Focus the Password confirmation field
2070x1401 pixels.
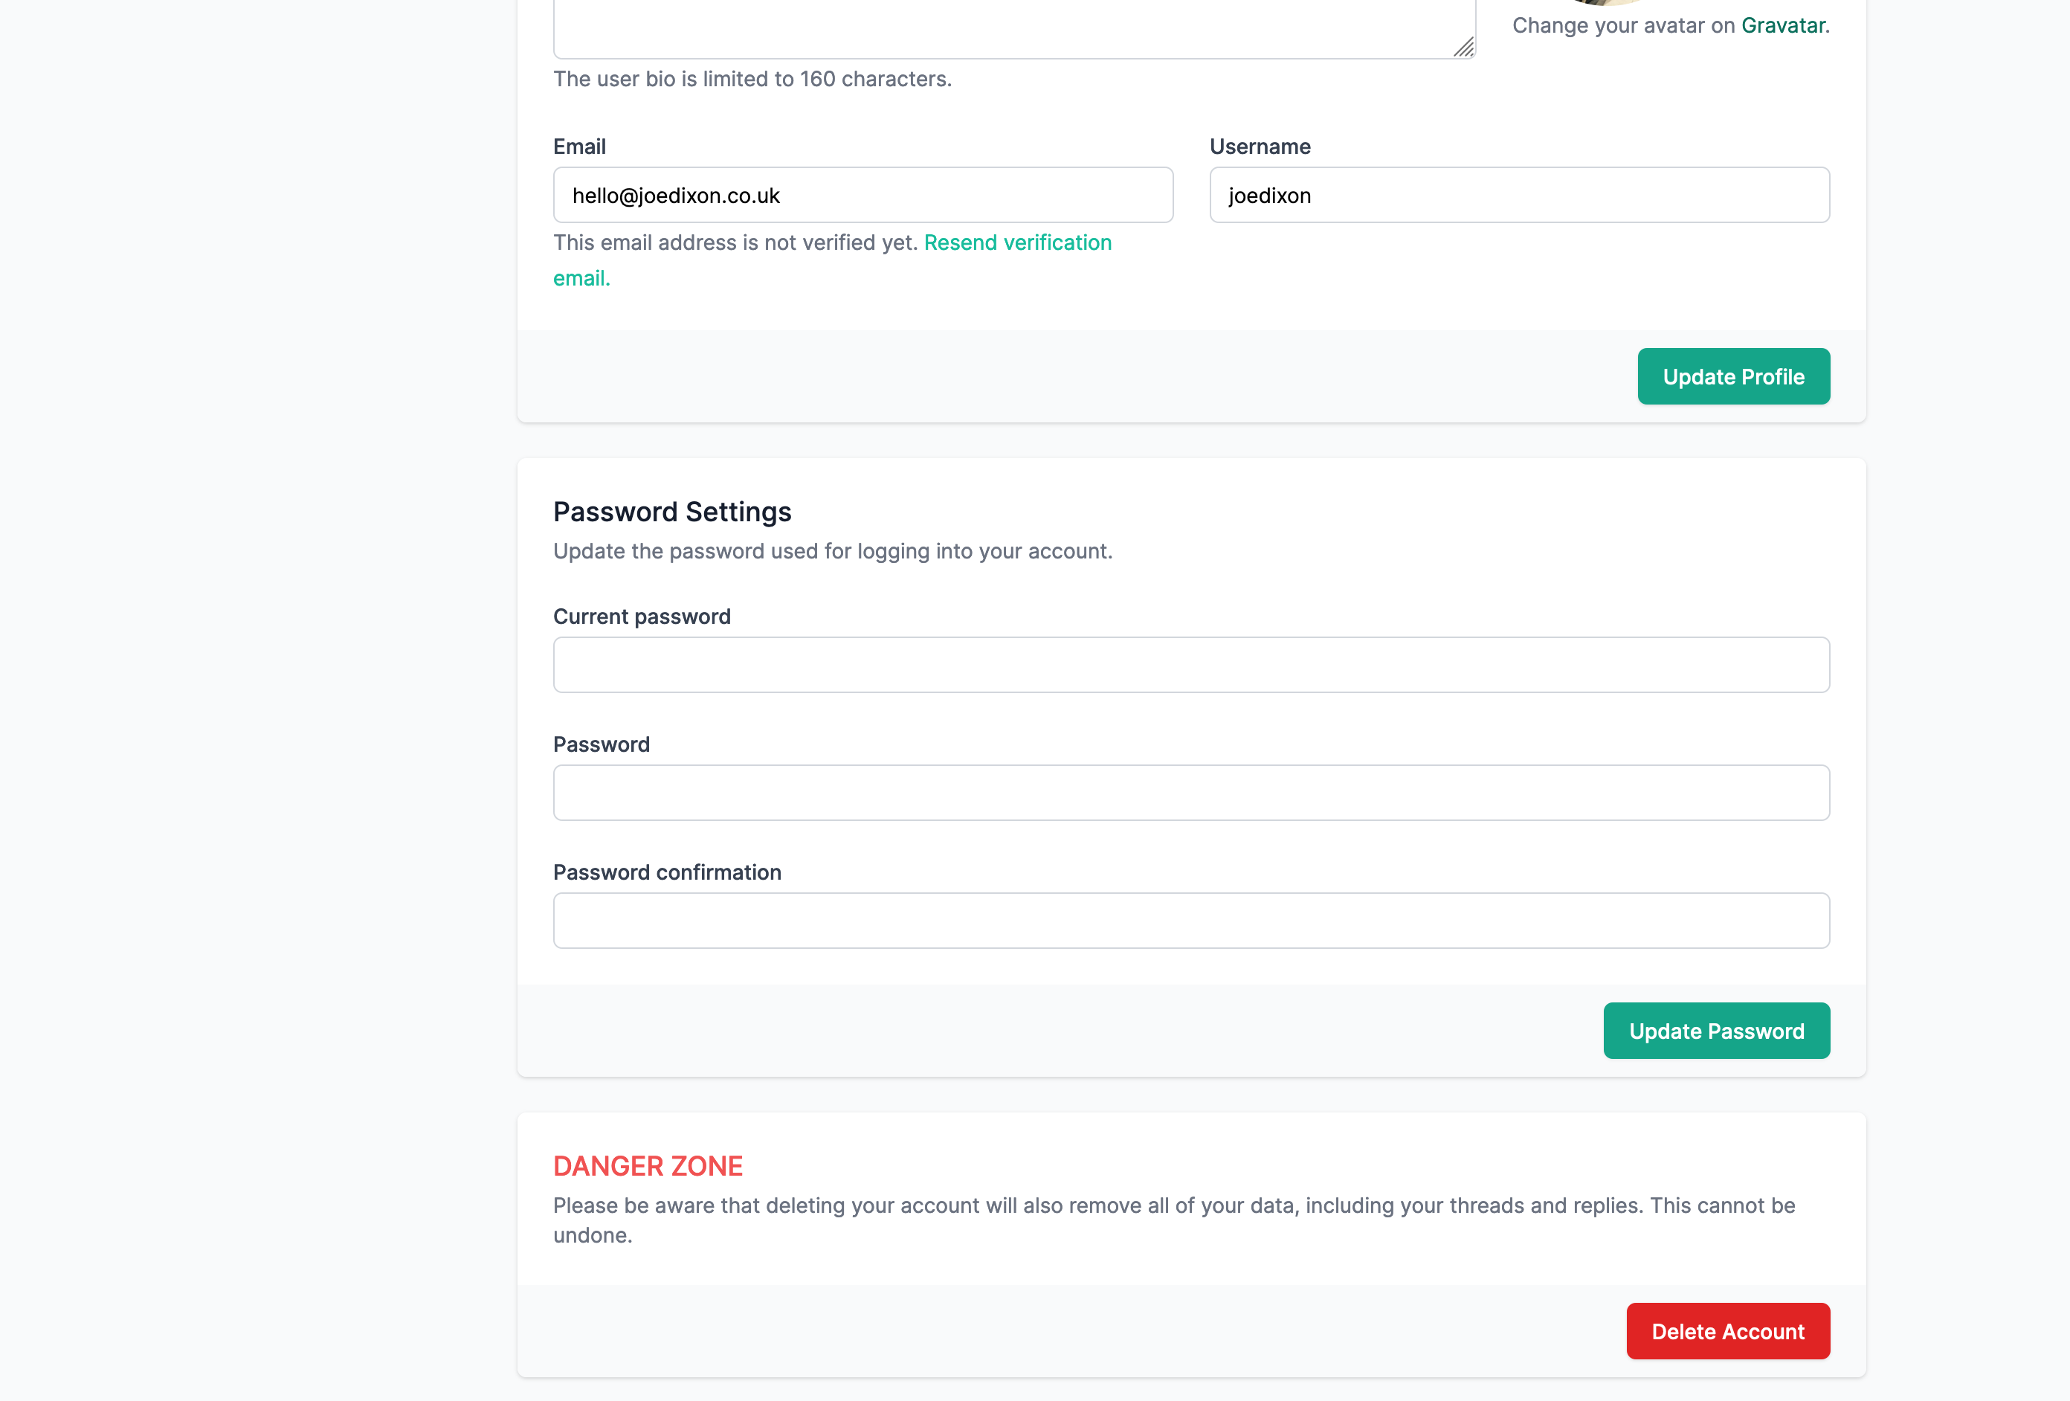(x=1191, y=921)
